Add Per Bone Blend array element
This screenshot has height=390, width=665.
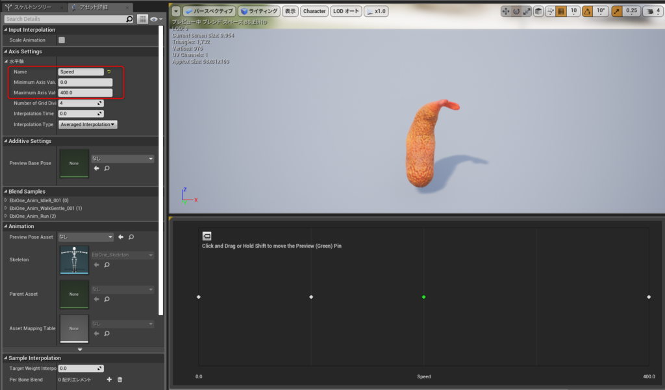coord(109,380)
